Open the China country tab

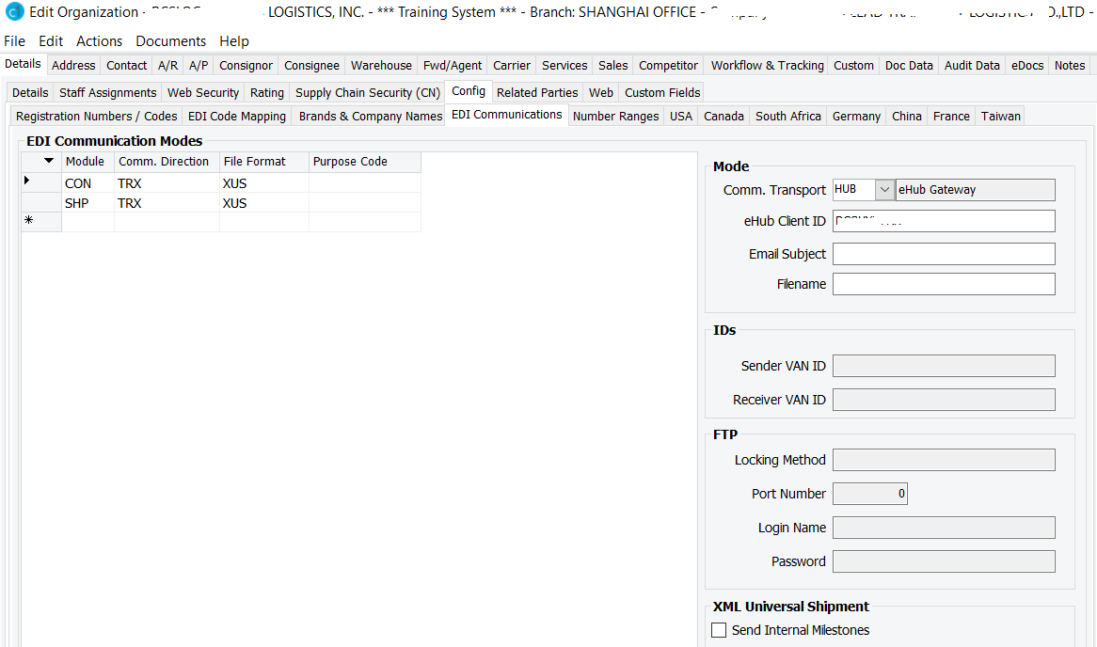pyautogui.click(x=907, y=116)
